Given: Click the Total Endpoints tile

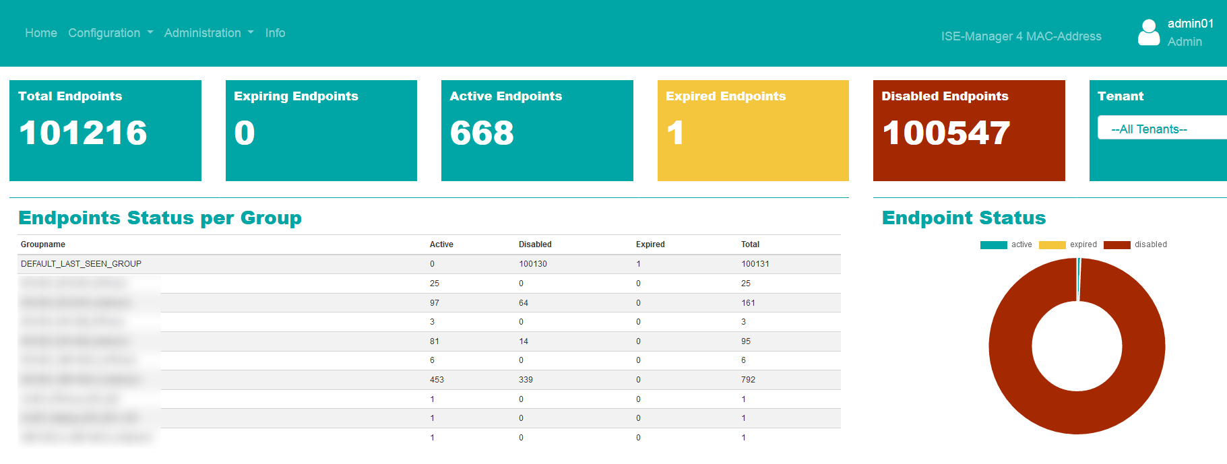Looking at the screenshot, I should (x=105, y=131).
